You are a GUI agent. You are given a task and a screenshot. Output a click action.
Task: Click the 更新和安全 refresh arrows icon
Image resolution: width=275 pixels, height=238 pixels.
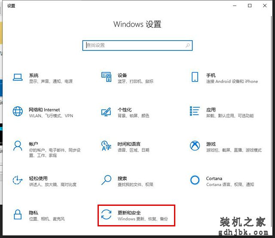coord(106,214)
